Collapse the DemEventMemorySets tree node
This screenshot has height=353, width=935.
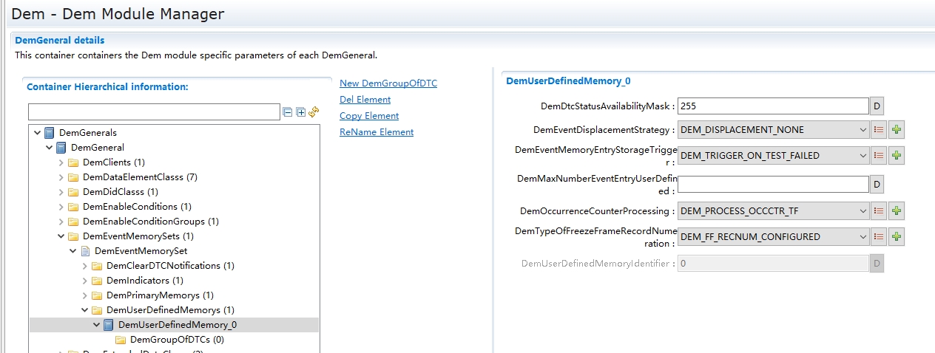pos(61,236)
